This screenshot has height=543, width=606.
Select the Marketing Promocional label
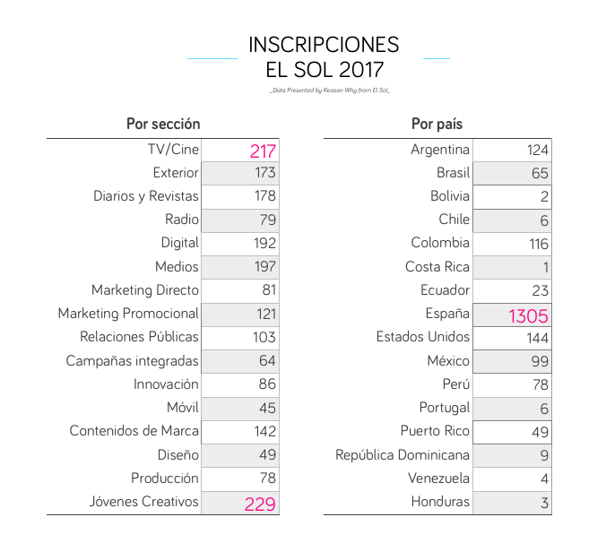[x=128, y=314]
